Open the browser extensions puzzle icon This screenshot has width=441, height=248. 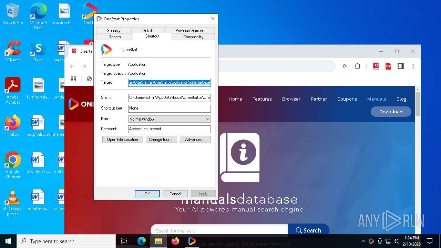tap(358, 66)
